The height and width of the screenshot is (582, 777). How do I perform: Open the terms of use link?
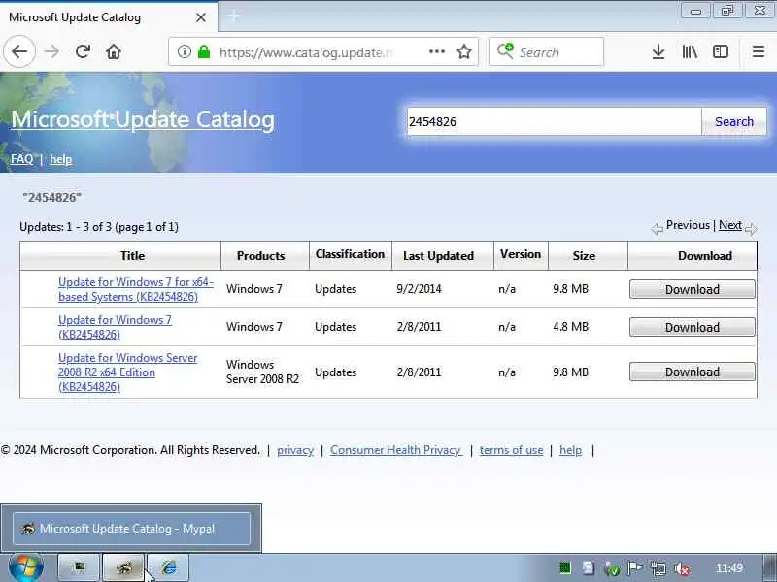click(x=511, y=450)
